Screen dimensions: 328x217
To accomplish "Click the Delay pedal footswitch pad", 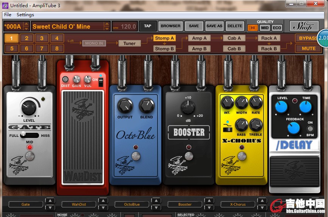I will pos(295,172).
